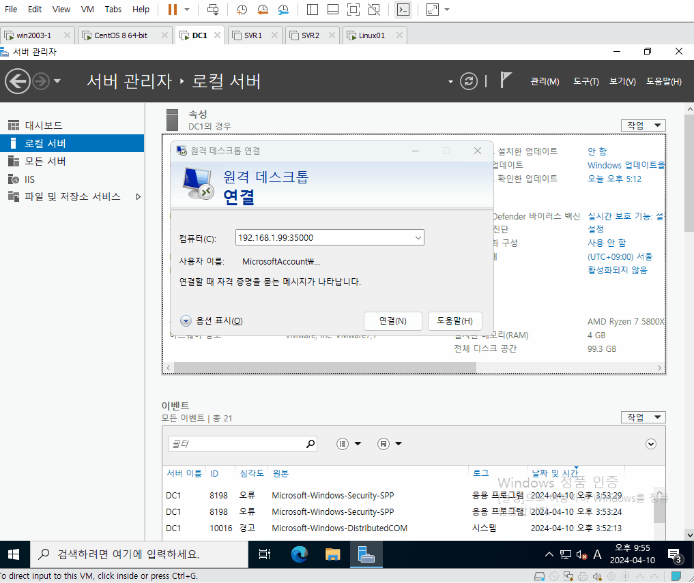
Task: Click the search magnifier in event filter
Action: pyautogui.click(x=310, y=444)
